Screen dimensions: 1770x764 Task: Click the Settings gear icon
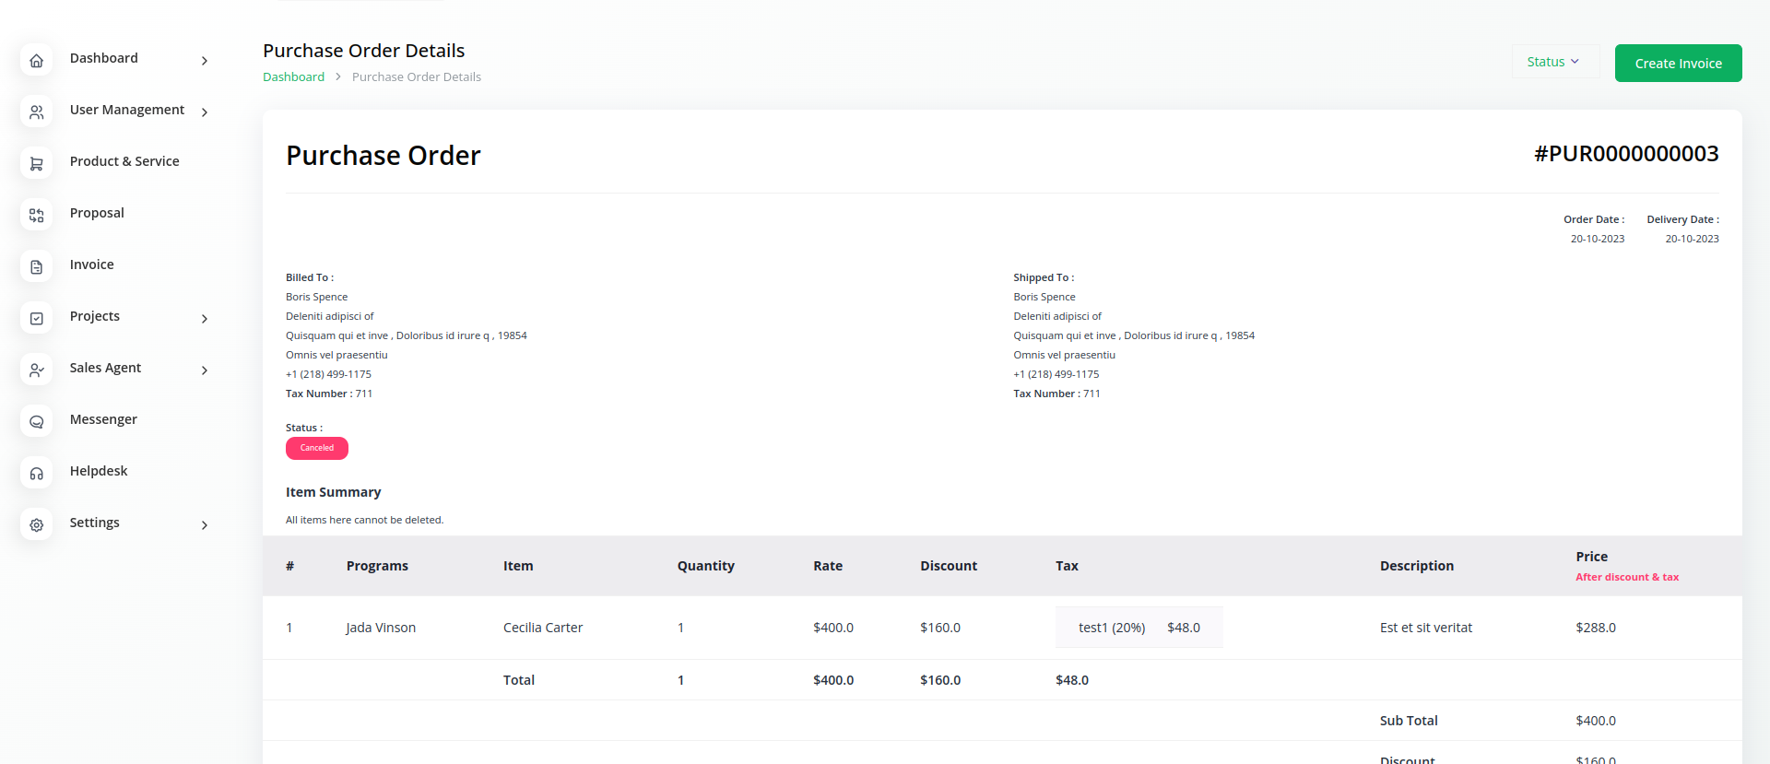tap(36, 525)
